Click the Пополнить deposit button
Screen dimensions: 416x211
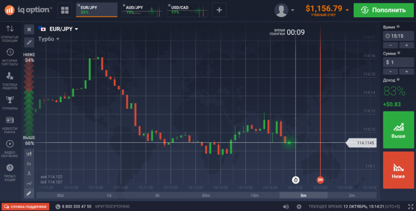383,10
